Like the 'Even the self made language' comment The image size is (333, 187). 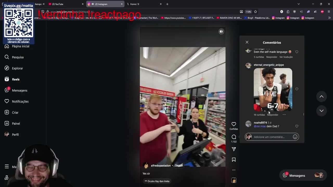tap(297, 52)
